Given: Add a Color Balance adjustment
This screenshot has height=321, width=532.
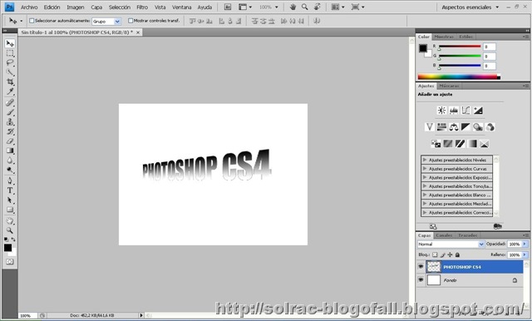Looking at the screenshot, I should (454, 127).
